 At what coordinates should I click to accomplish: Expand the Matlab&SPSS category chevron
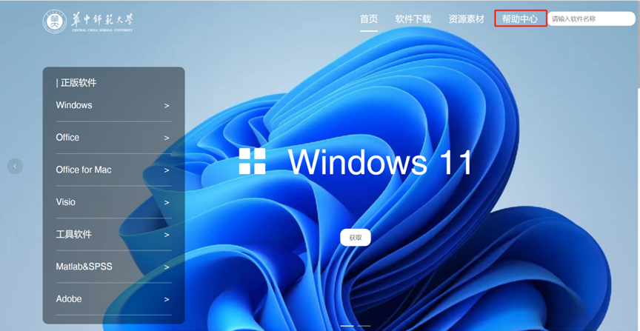point(167,267)
